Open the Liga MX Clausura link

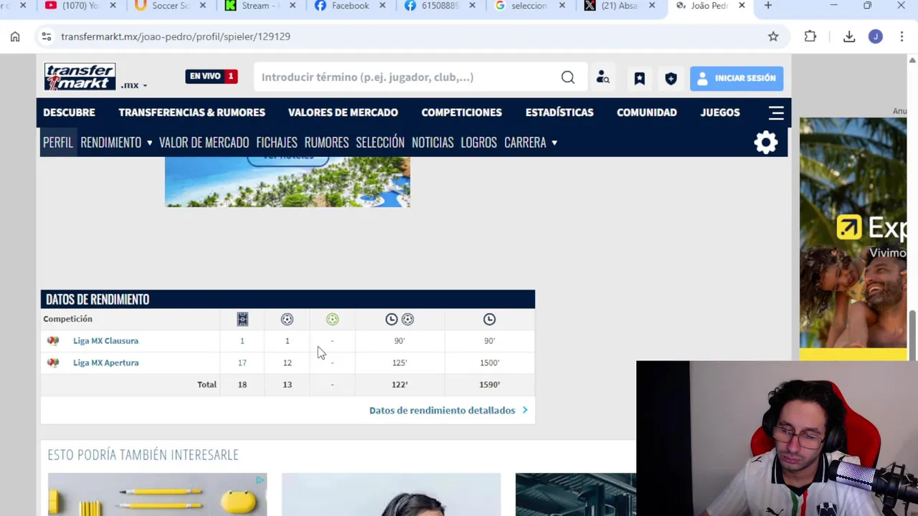(105, 341)
